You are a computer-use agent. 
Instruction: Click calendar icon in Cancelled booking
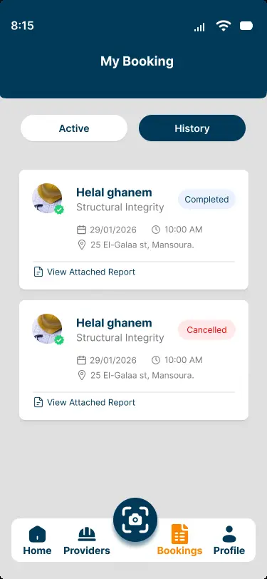pos(81,360)
